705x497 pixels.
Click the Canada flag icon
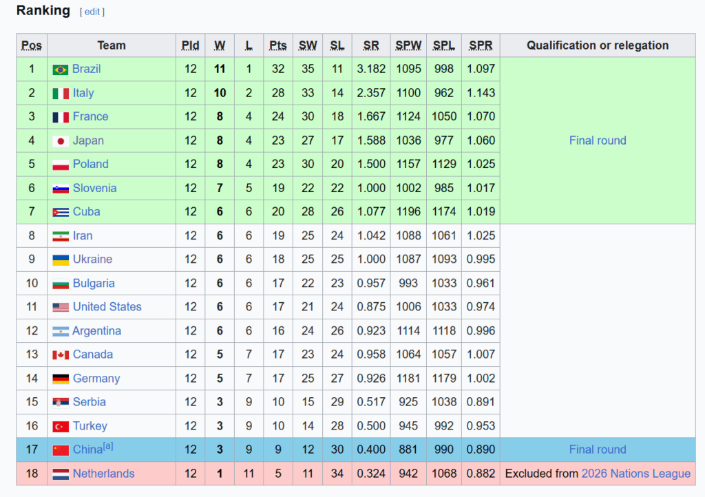click(x=61, y=355)
